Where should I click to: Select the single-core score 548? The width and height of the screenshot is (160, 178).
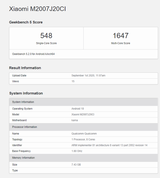(x=46, y=36)
